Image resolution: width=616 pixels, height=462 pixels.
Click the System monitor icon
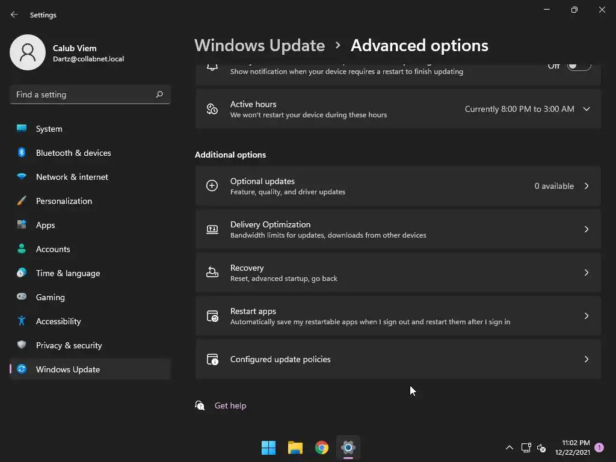coord(22,129)
